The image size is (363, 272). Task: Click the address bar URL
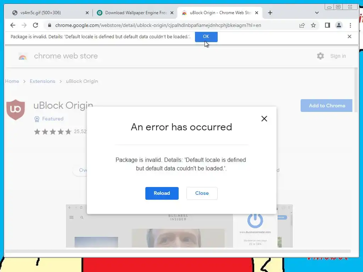click(x=158, y=25)
